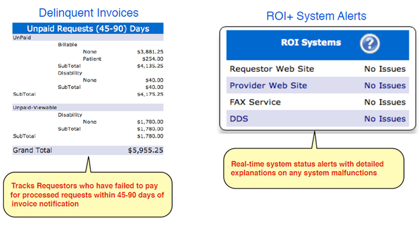Click the Billable category label
Image resolution: width=420 pixels, height=225 pixels.
[x=67, y=45]
